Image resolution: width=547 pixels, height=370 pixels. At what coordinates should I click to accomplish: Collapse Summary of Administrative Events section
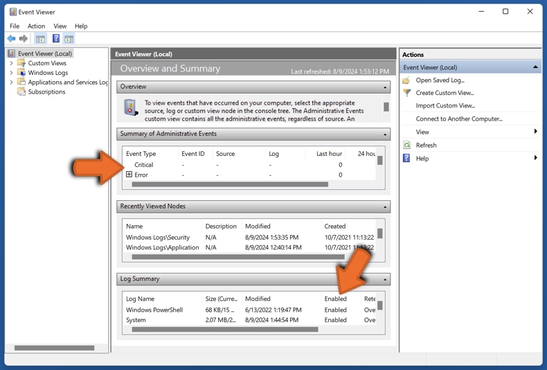385,134
